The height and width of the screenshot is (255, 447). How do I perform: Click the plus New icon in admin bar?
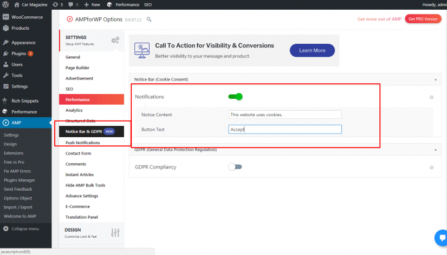tap(87, 4)
